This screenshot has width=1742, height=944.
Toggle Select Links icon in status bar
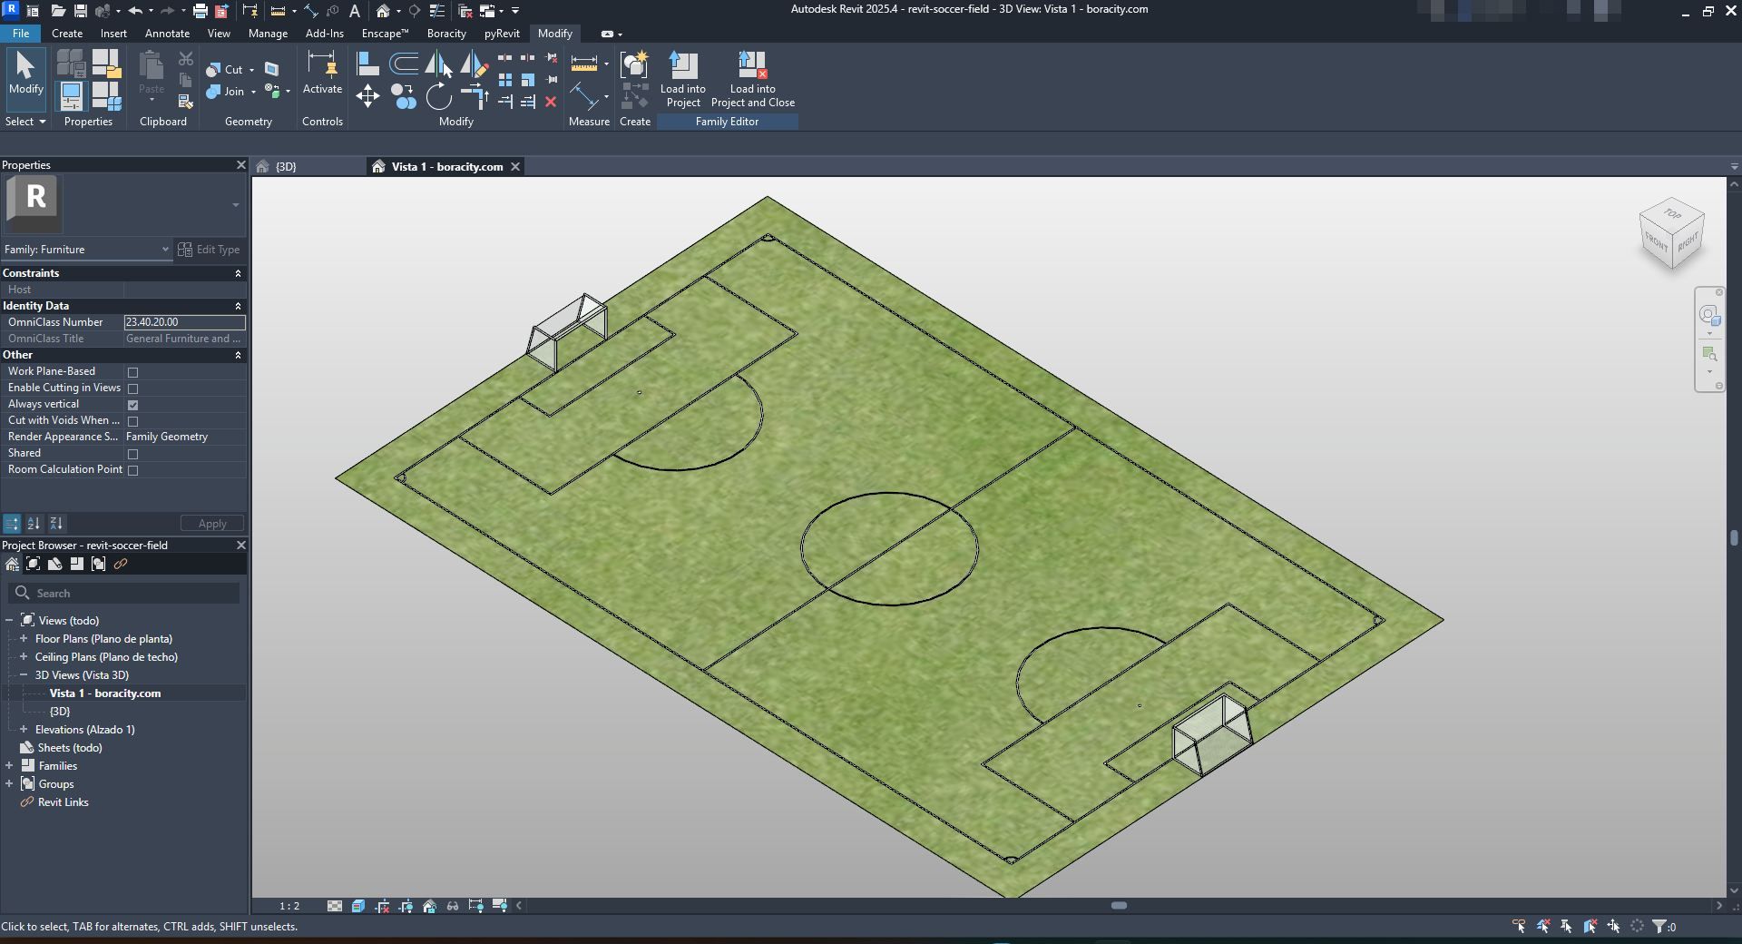point(1519,927)
